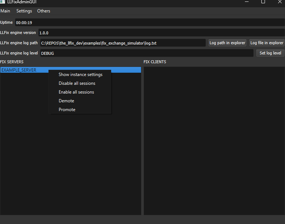
Task: Minimize the LLFixAdminGUI window
Action: 247,2
